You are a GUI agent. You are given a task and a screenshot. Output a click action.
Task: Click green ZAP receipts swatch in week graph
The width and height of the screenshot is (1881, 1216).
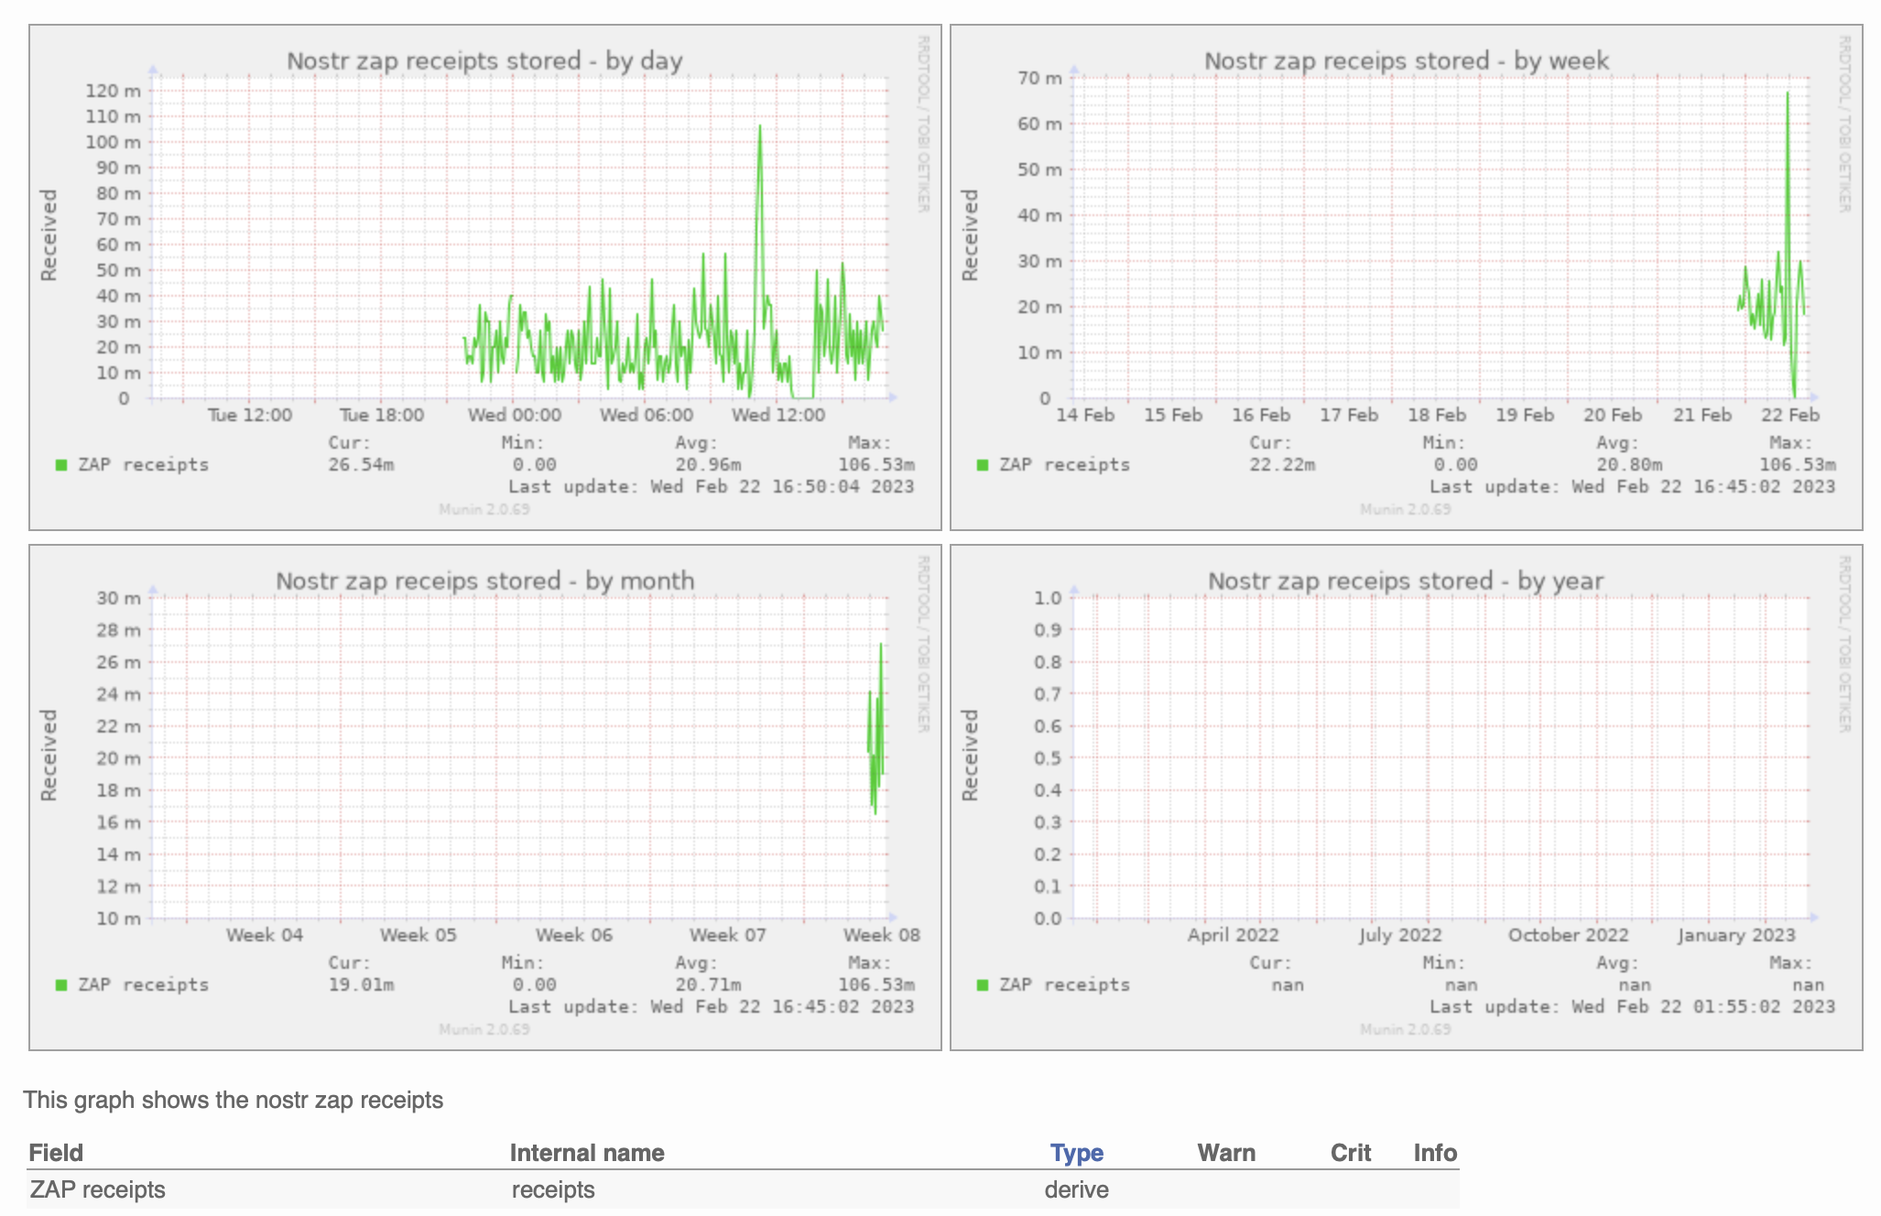coord(983,465)
